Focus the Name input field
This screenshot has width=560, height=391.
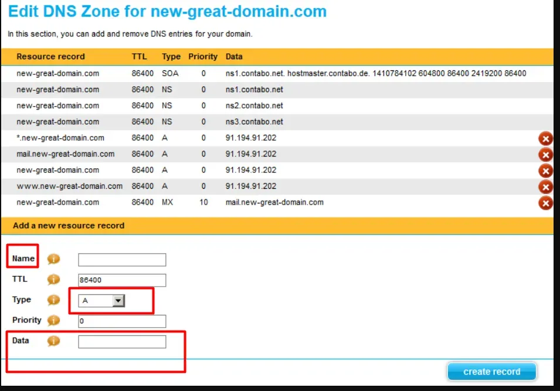coord(122,260)
